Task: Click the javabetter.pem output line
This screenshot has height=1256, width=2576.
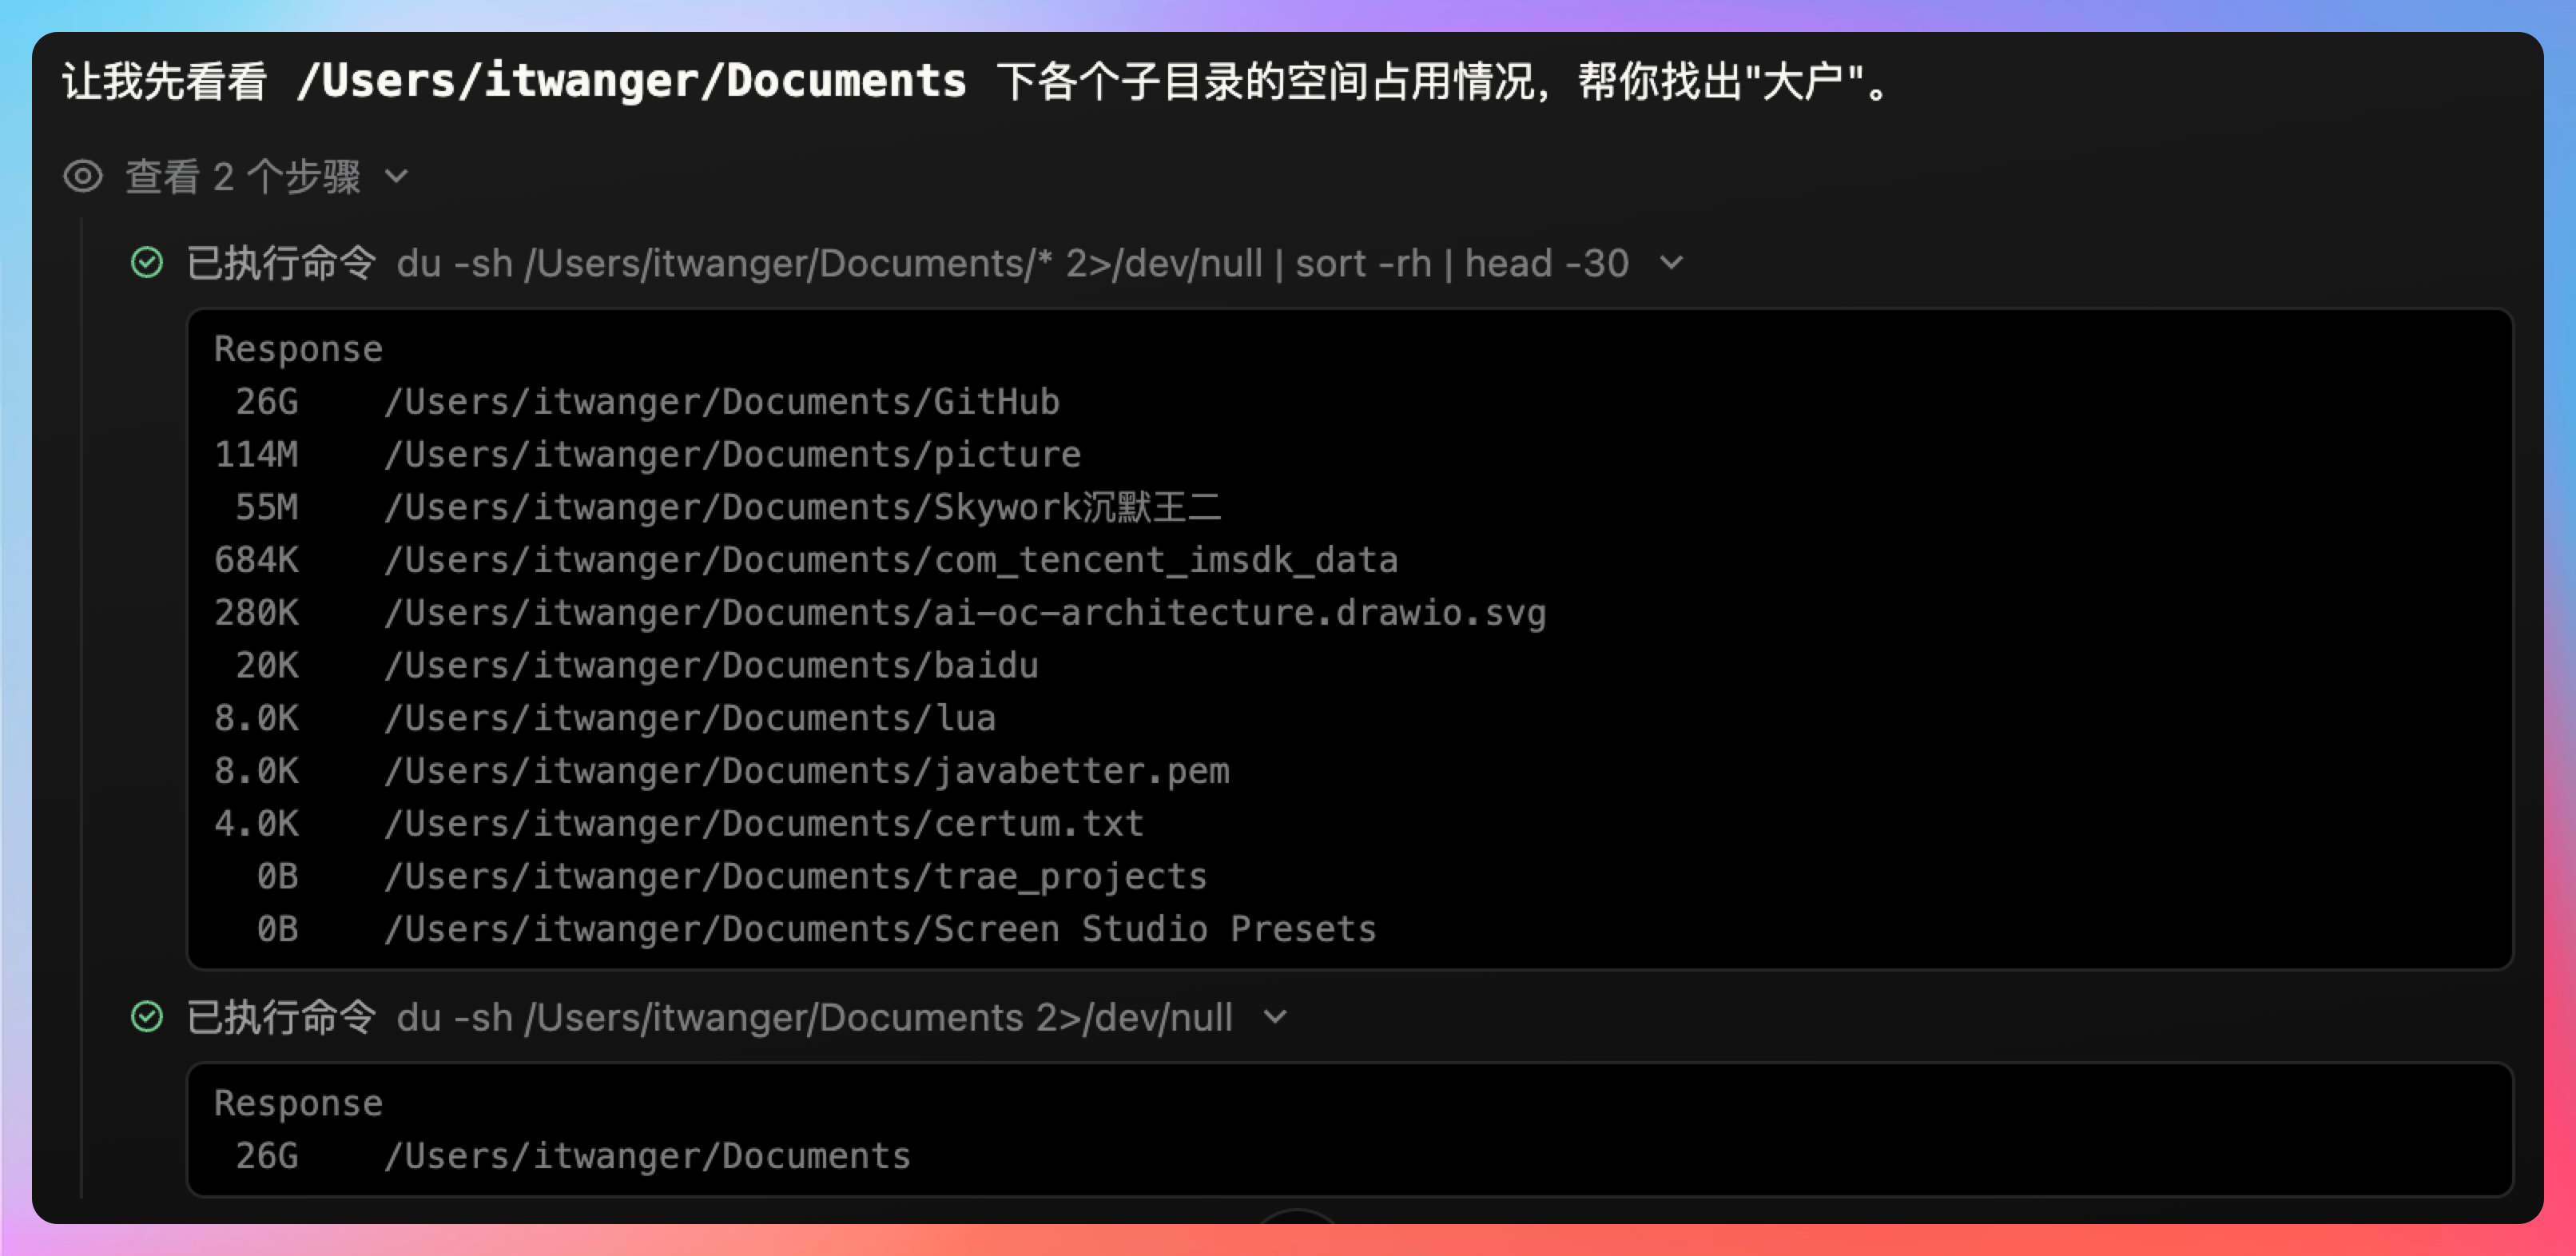Action: click(x=721, y=771)
